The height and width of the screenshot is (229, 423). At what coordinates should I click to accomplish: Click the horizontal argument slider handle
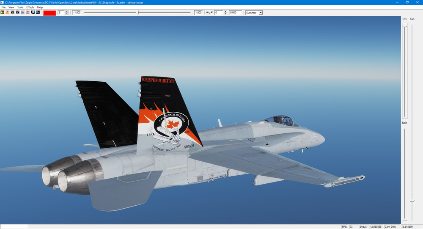point(138,13)
